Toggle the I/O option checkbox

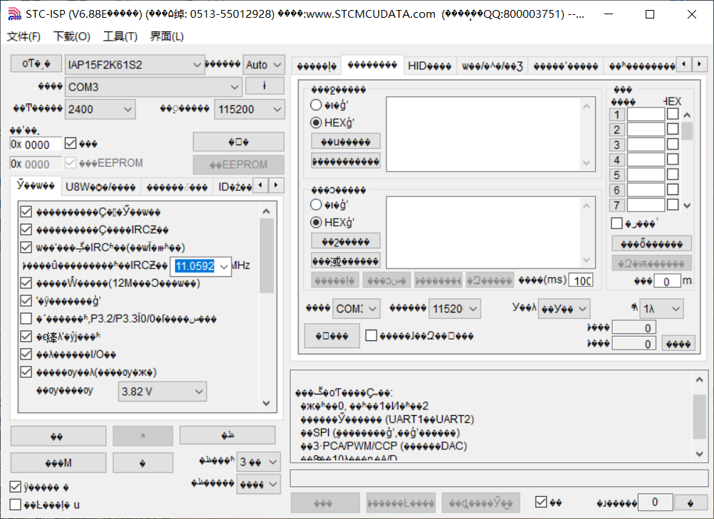tap(26, 355)
